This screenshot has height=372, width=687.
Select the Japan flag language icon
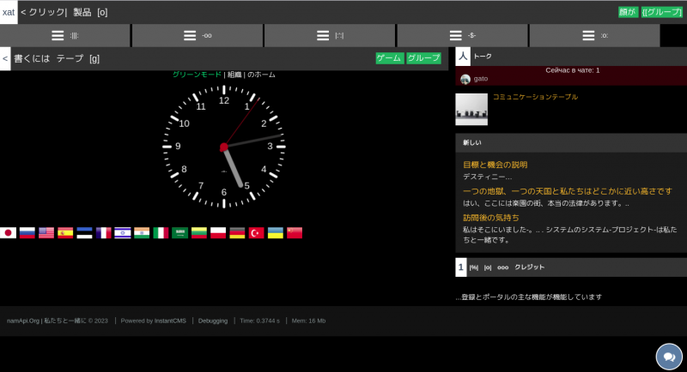[8, 233]
